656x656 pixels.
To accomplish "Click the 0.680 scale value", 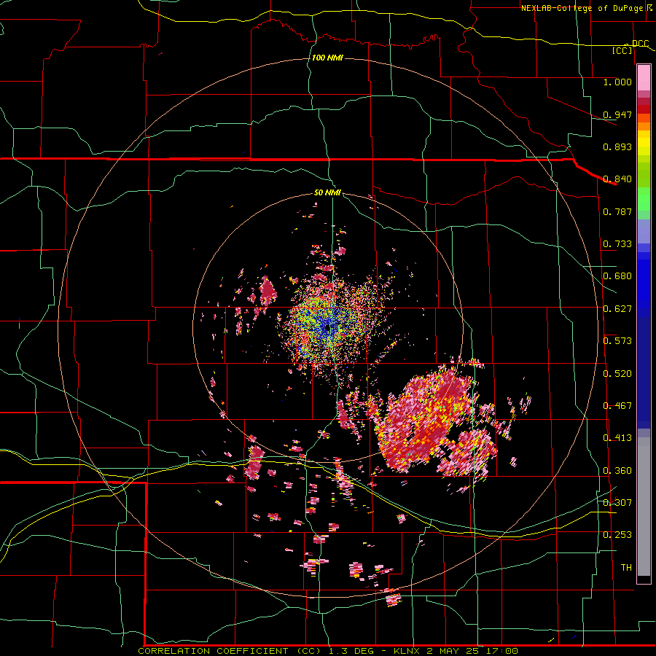I will [617, 276].
